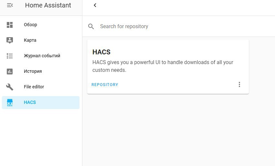Click the HACS card title
Image resolution: width=275 pixels, height=166 pixels.
click(101, 52)
